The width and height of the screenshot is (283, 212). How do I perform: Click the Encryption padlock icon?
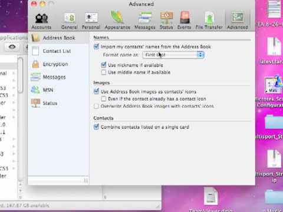(x=35, y=64)
